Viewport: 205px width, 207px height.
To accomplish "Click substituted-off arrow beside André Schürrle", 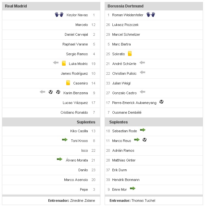I will click(142, 63).
